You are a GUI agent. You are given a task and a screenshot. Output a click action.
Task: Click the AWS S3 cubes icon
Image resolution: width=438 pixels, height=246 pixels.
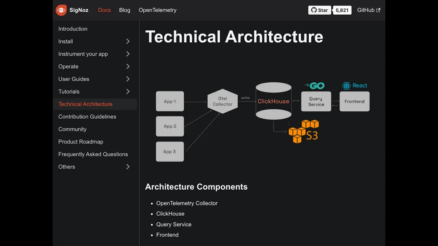[304, 131]
